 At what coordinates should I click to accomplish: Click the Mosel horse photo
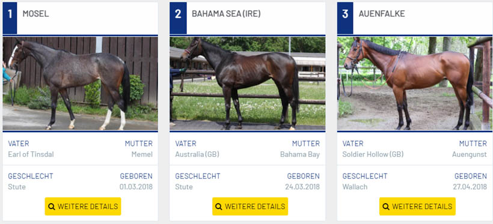coord(81,83)
